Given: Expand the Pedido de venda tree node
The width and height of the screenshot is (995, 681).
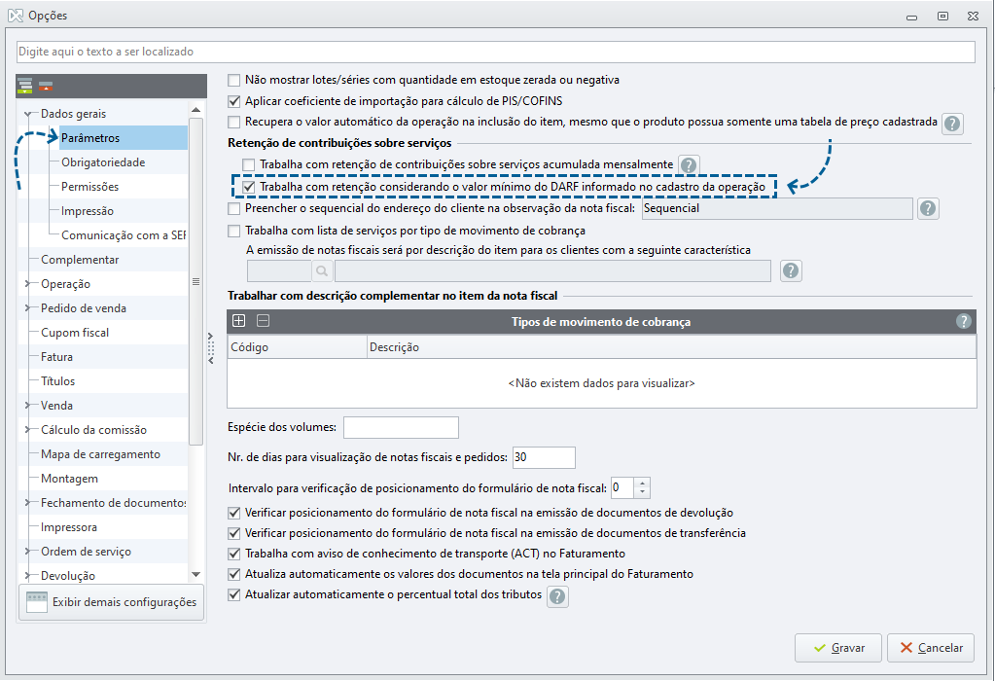Looking at the screenshot, I should [28, 307].
